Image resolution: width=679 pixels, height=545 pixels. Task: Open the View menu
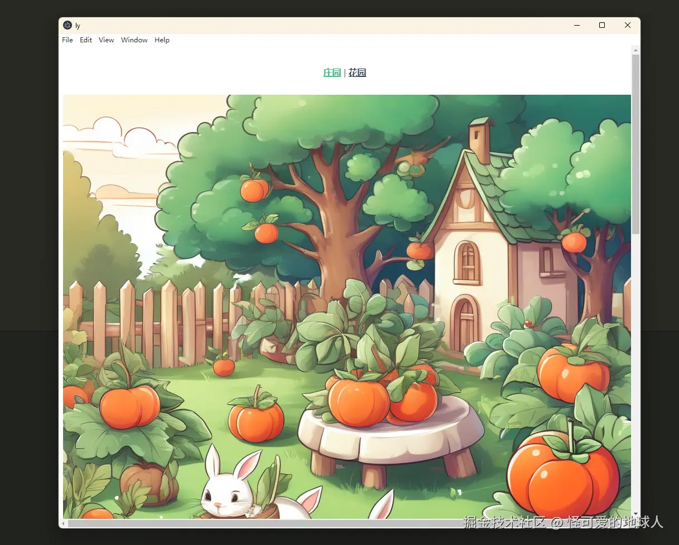[x=107, y=40]
